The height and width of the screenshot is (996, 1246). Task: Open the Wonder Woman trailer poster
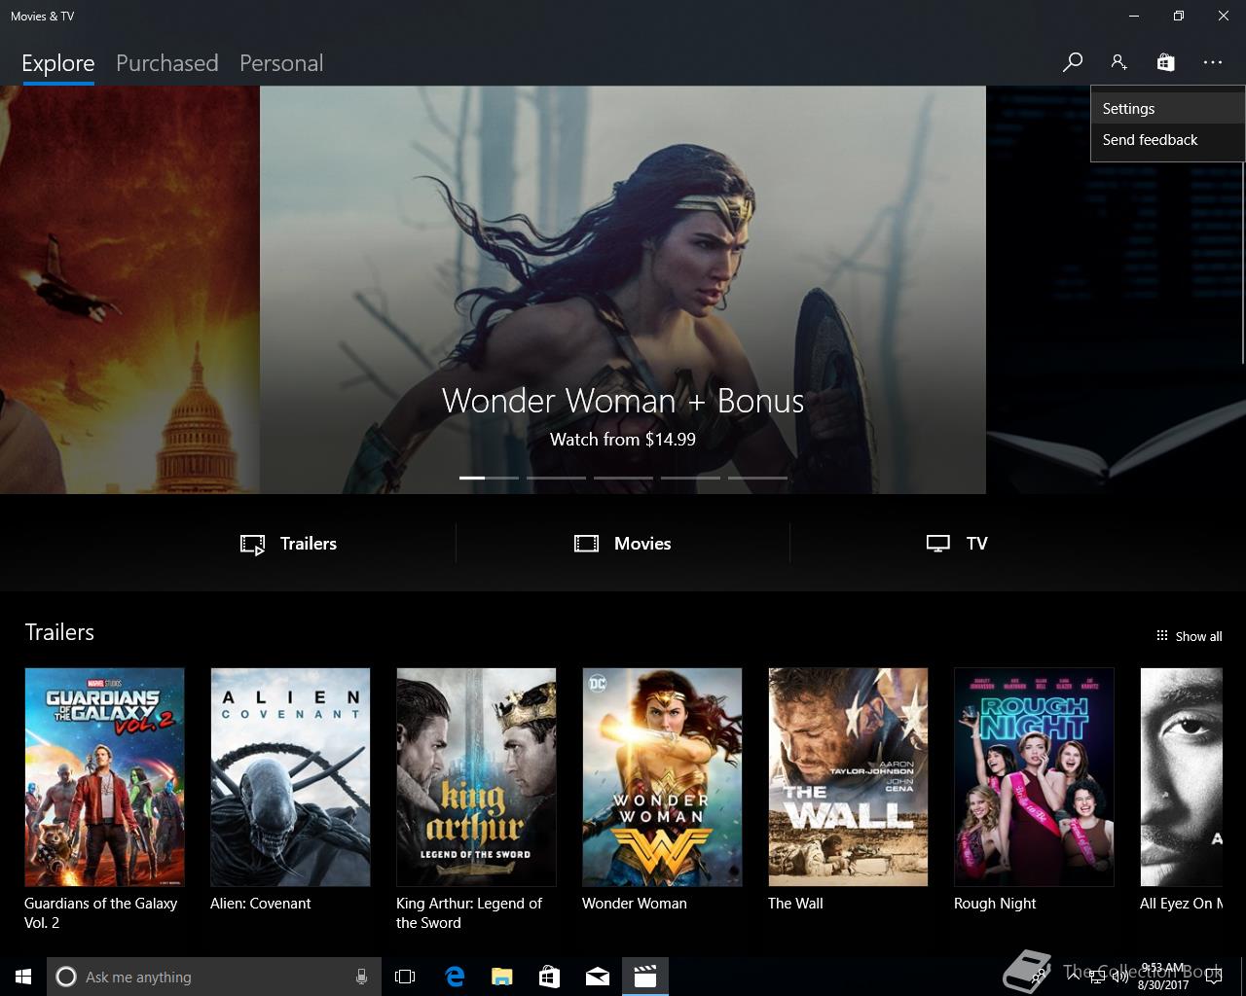coord(662,777)
